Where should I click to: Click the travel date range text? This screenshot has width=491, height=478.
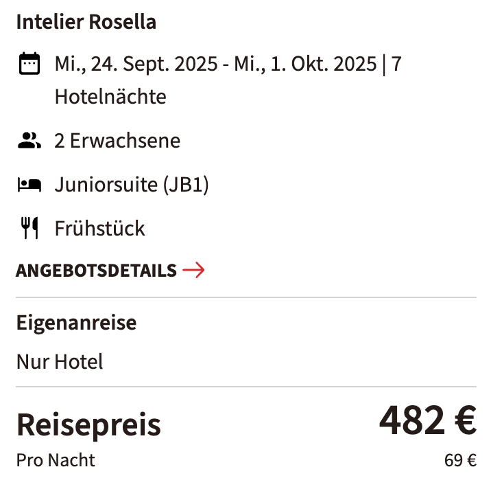(x=215, y=64)
